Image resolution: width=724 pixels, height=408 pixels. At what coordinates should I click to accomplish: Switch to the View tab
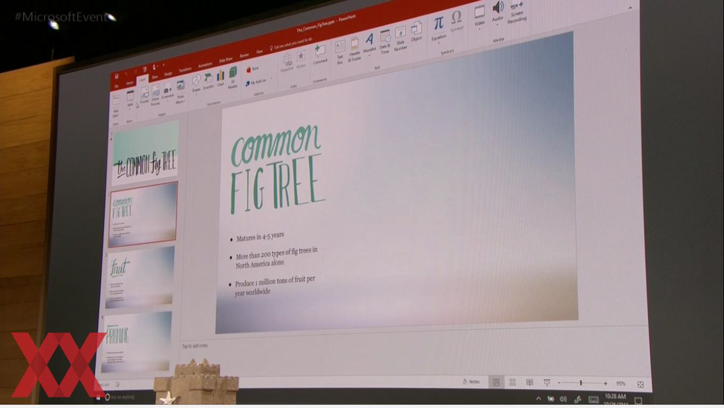coord(259,52)
